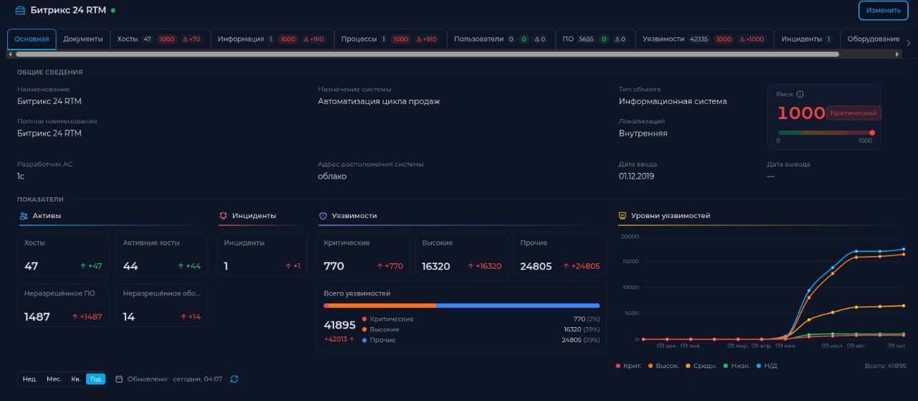
Task: Click the Уровни уязвимостей chart icon
Action: [622, 215]
